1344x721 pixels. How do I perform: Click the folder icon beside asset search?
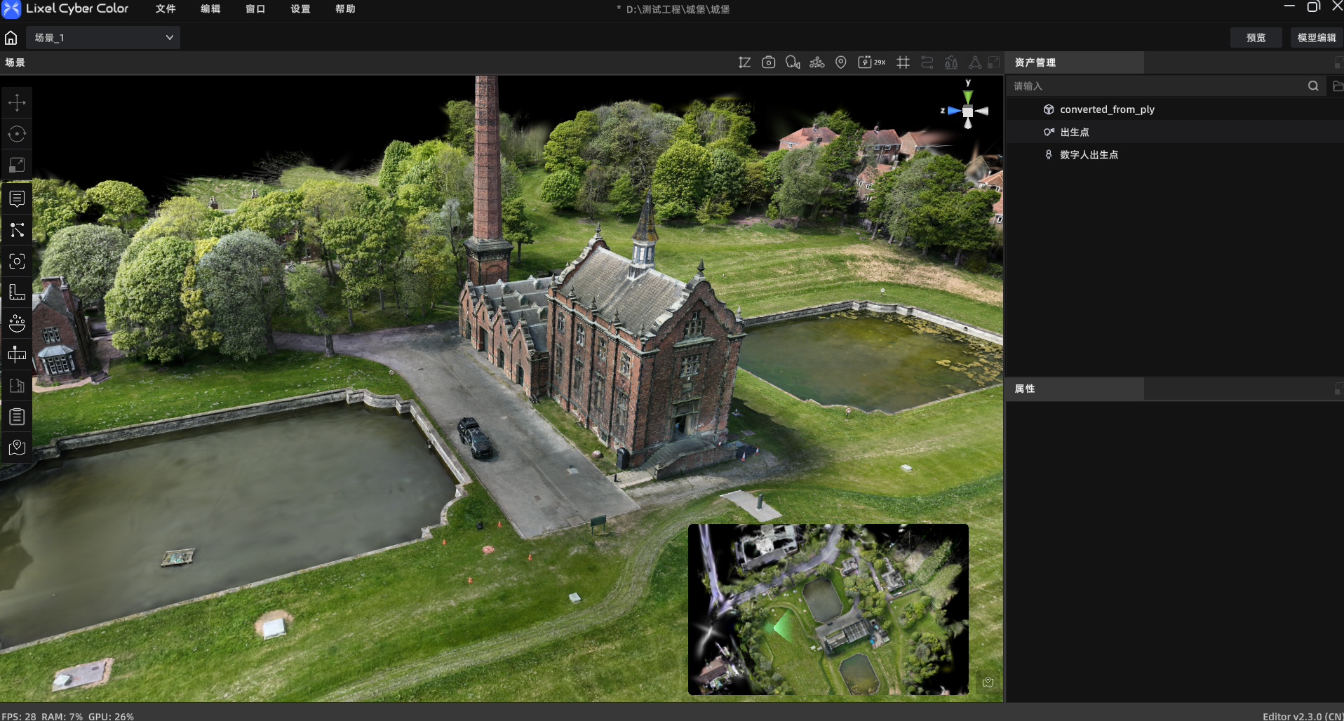point(1337,86)
